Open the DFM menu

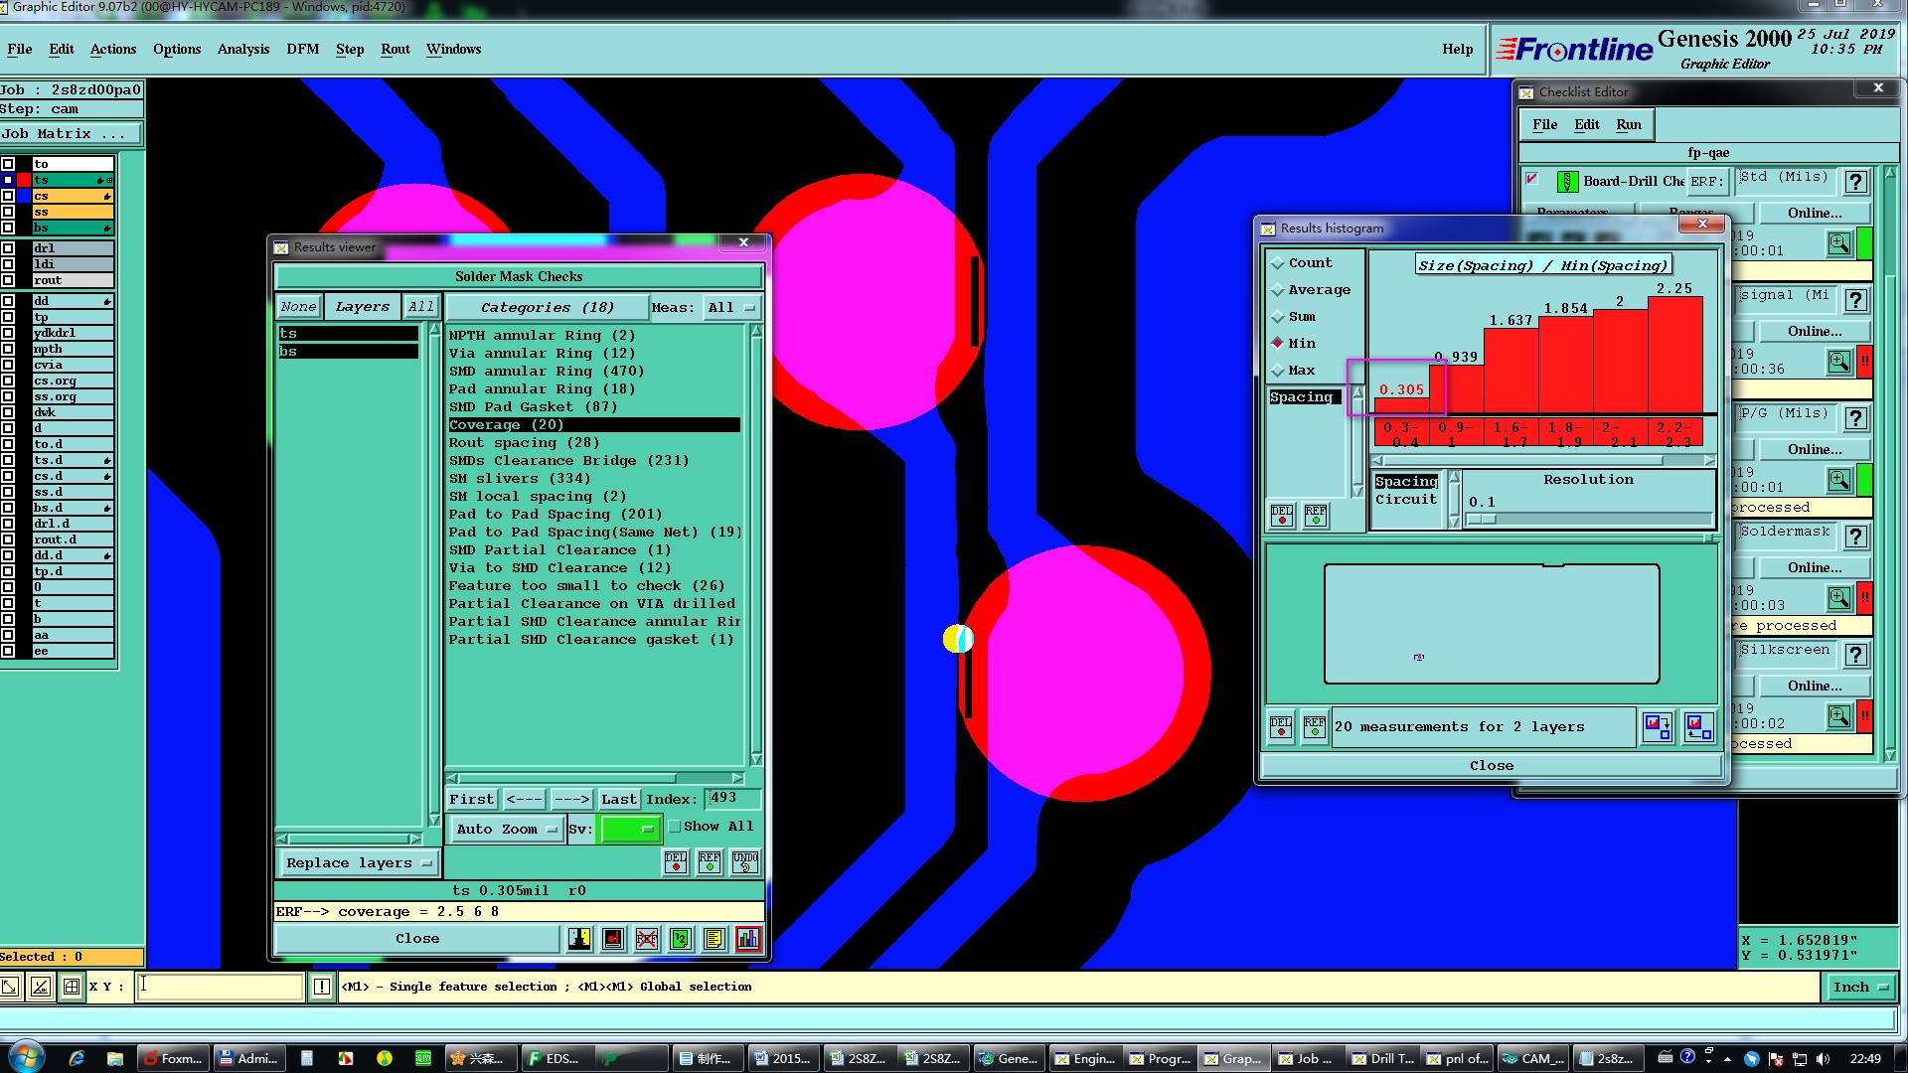pos(302,49)
